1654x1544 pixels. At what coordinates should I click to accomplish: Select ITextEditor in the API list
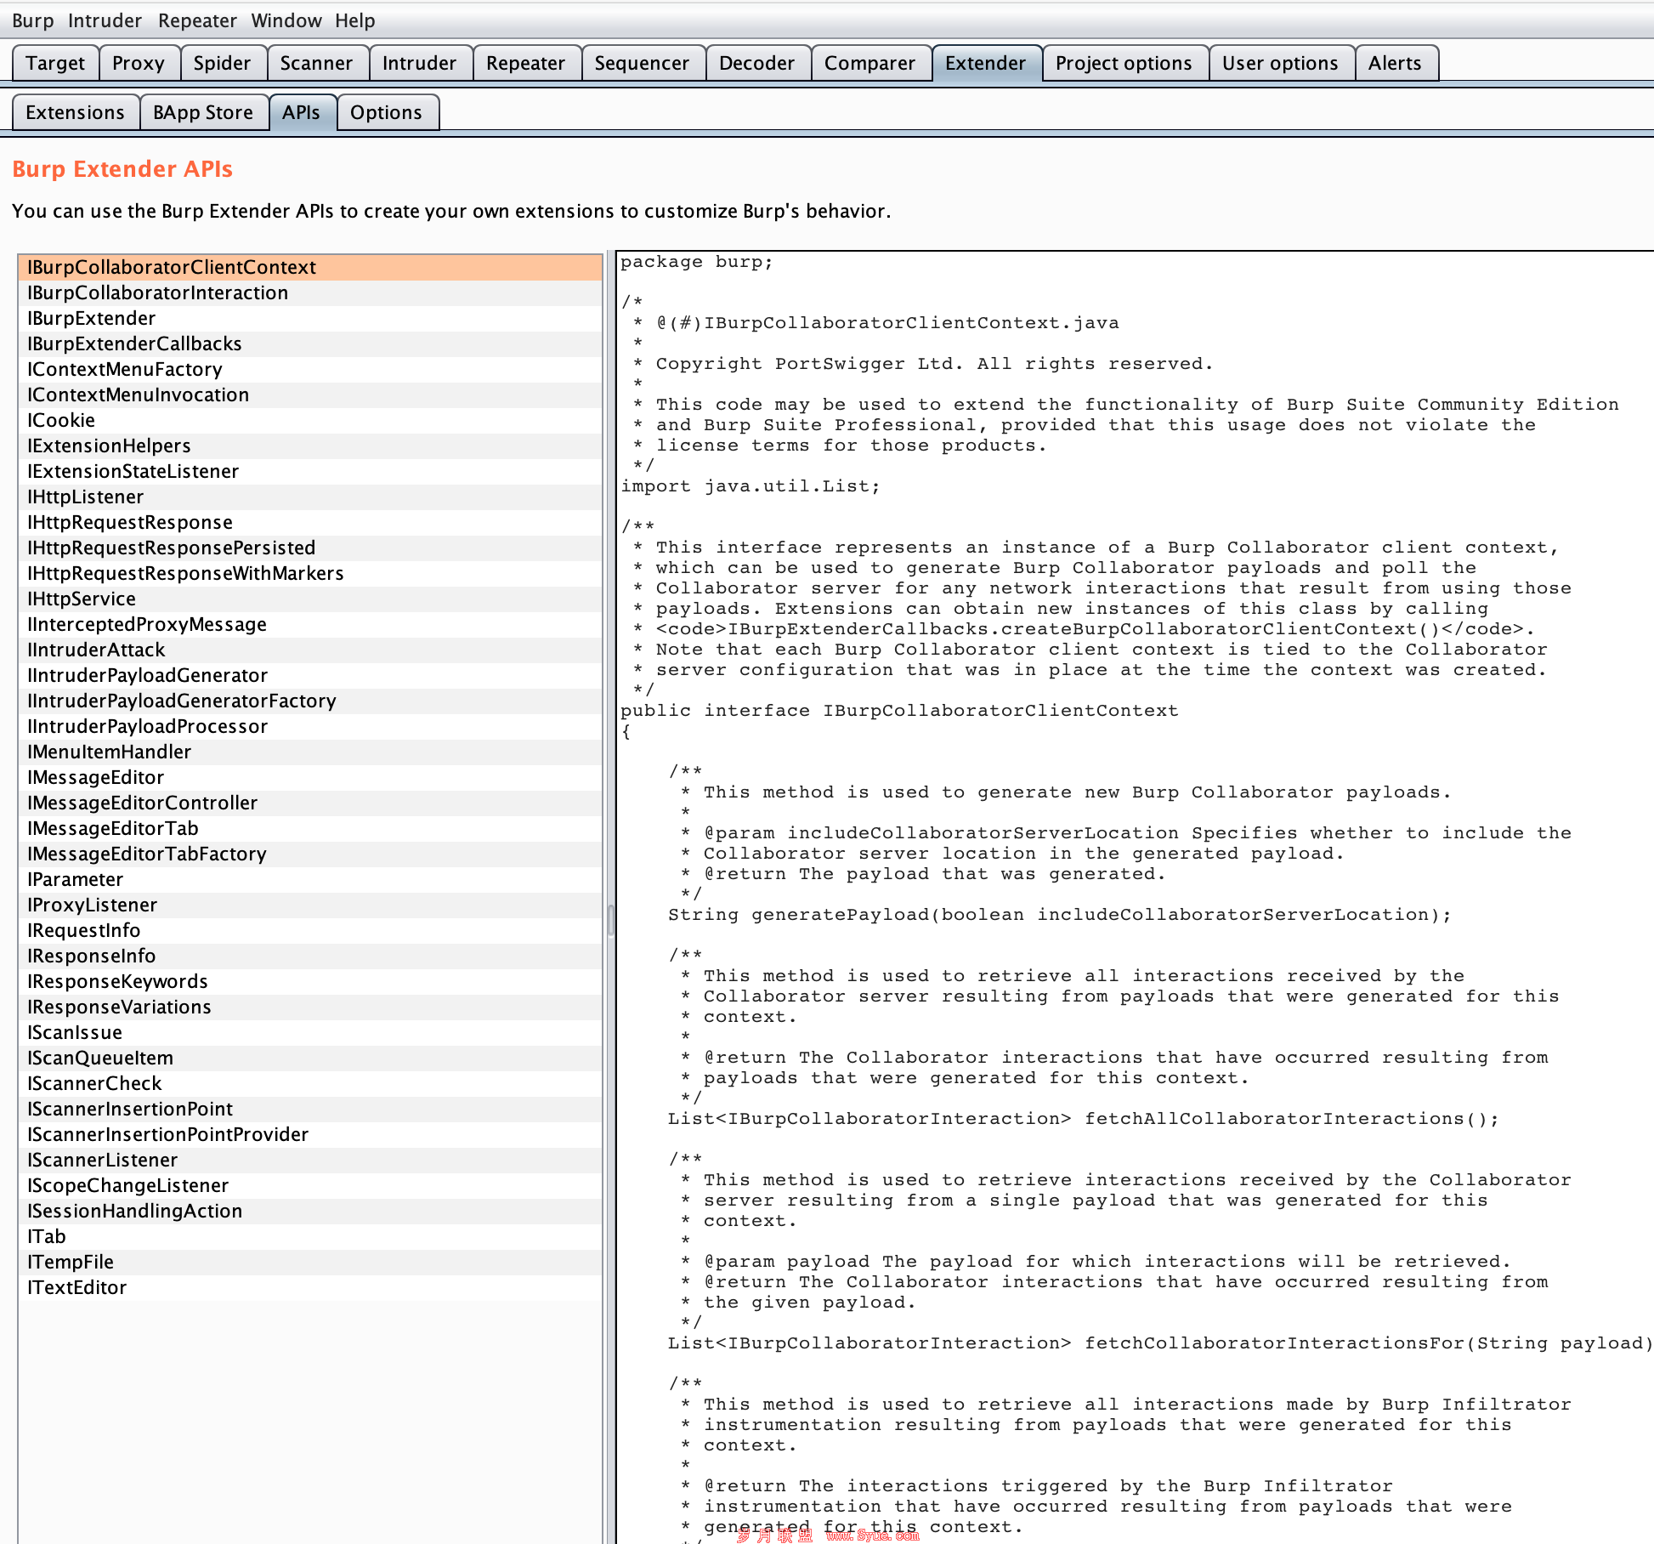point(310,1287)
